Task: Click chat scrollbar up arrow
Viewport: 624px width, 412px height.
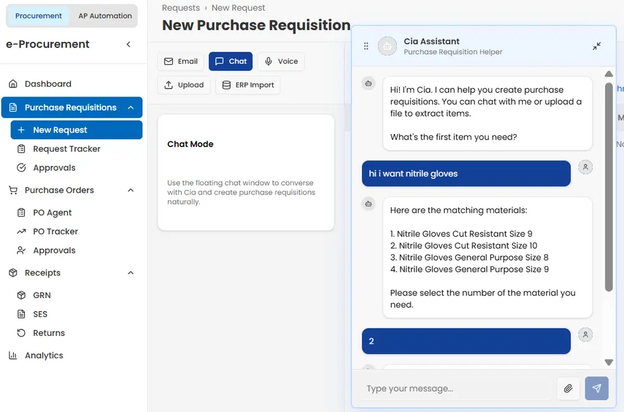Action: coord(609,74)
